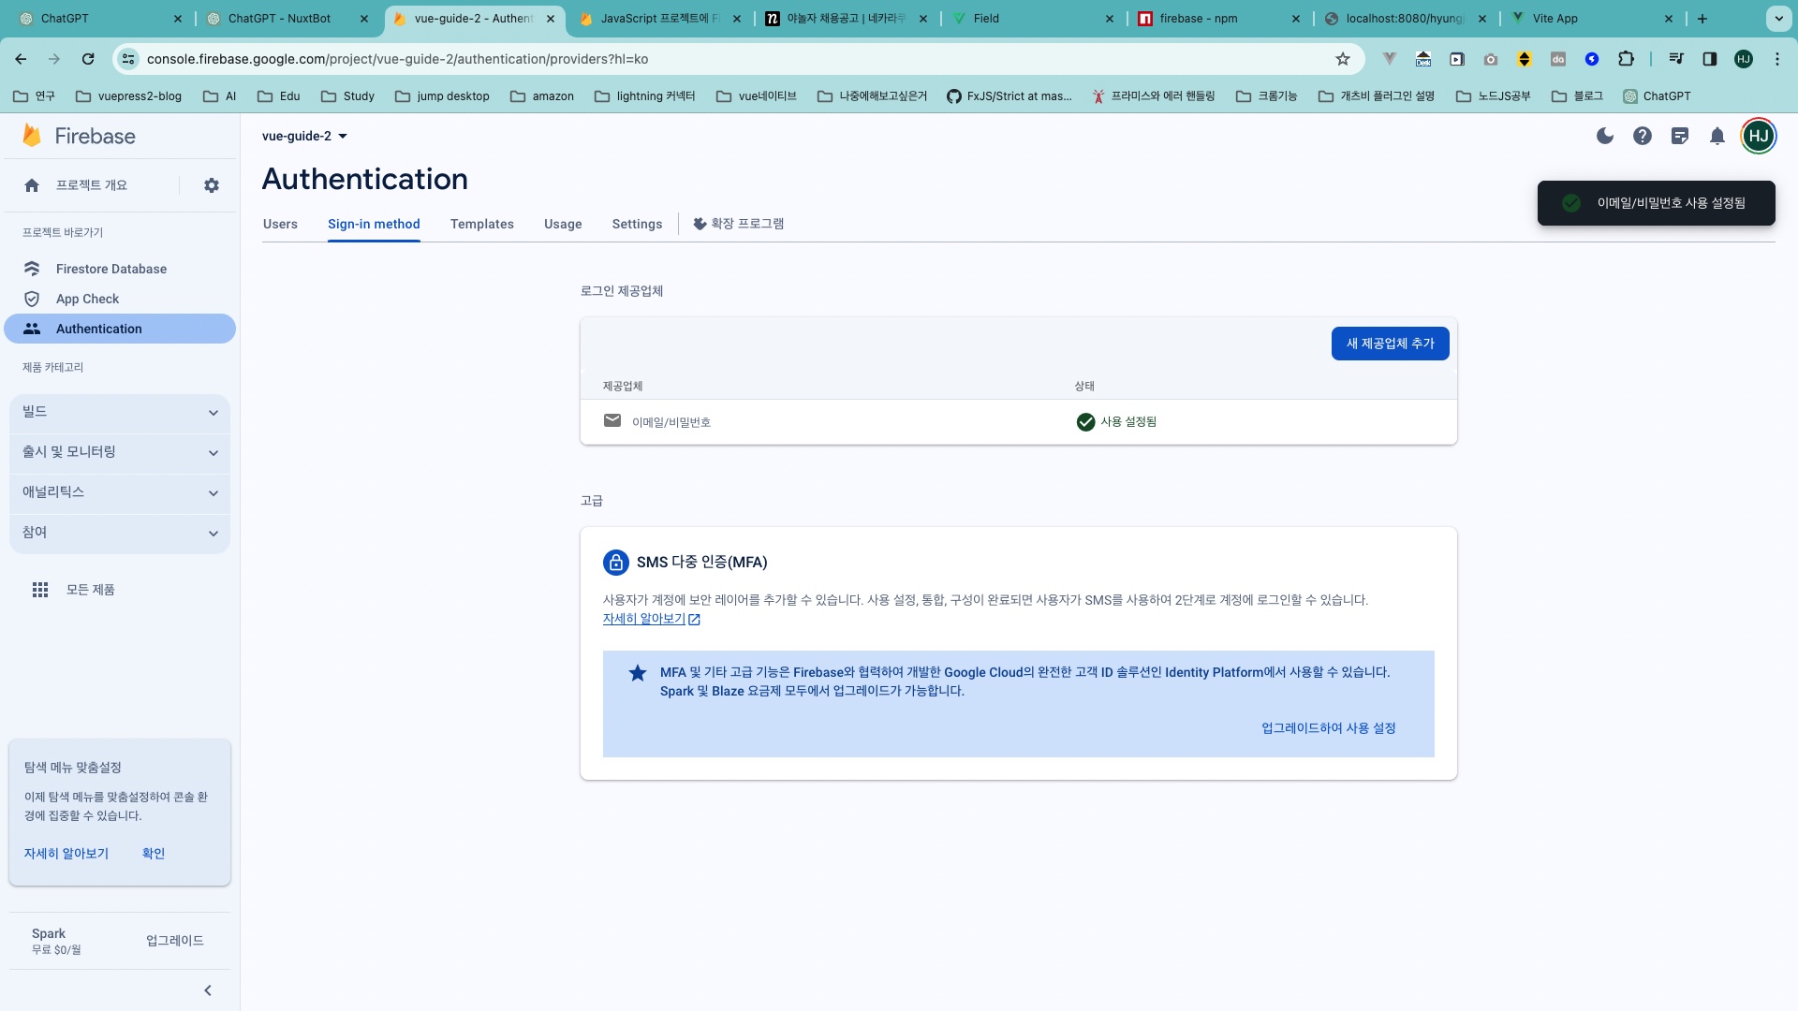Screen dimensions: 1798x1011
Task: Click the all products grid icon
Action: click(x=40, y=590)
